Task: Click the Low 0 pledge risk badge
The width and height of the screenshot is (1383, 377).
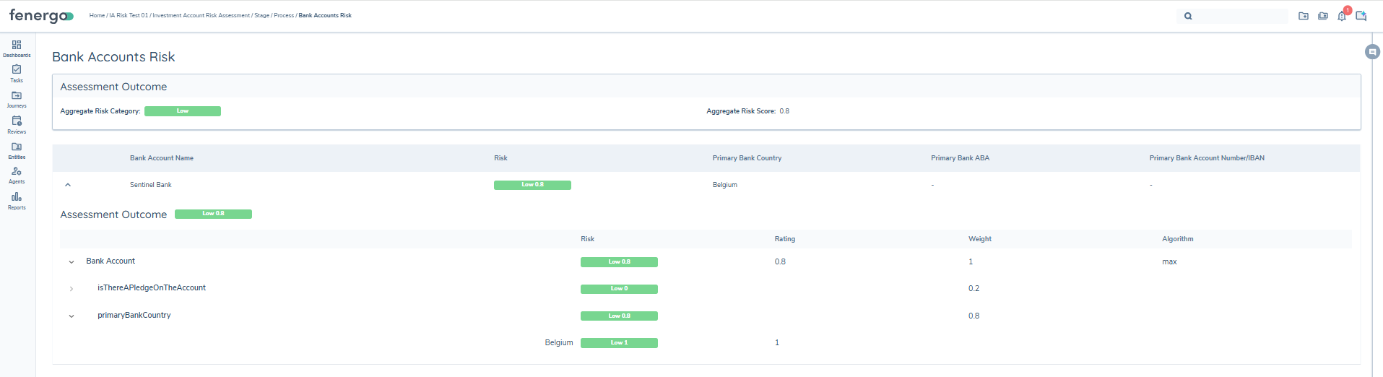Action: click(x=619, y=289)
